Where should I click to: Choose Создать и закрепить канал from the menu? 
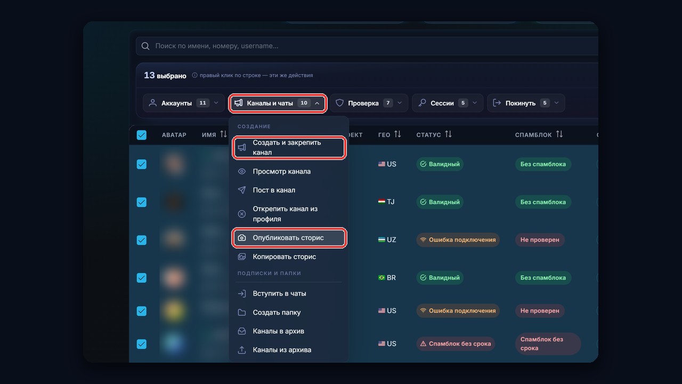click(289, 148)
